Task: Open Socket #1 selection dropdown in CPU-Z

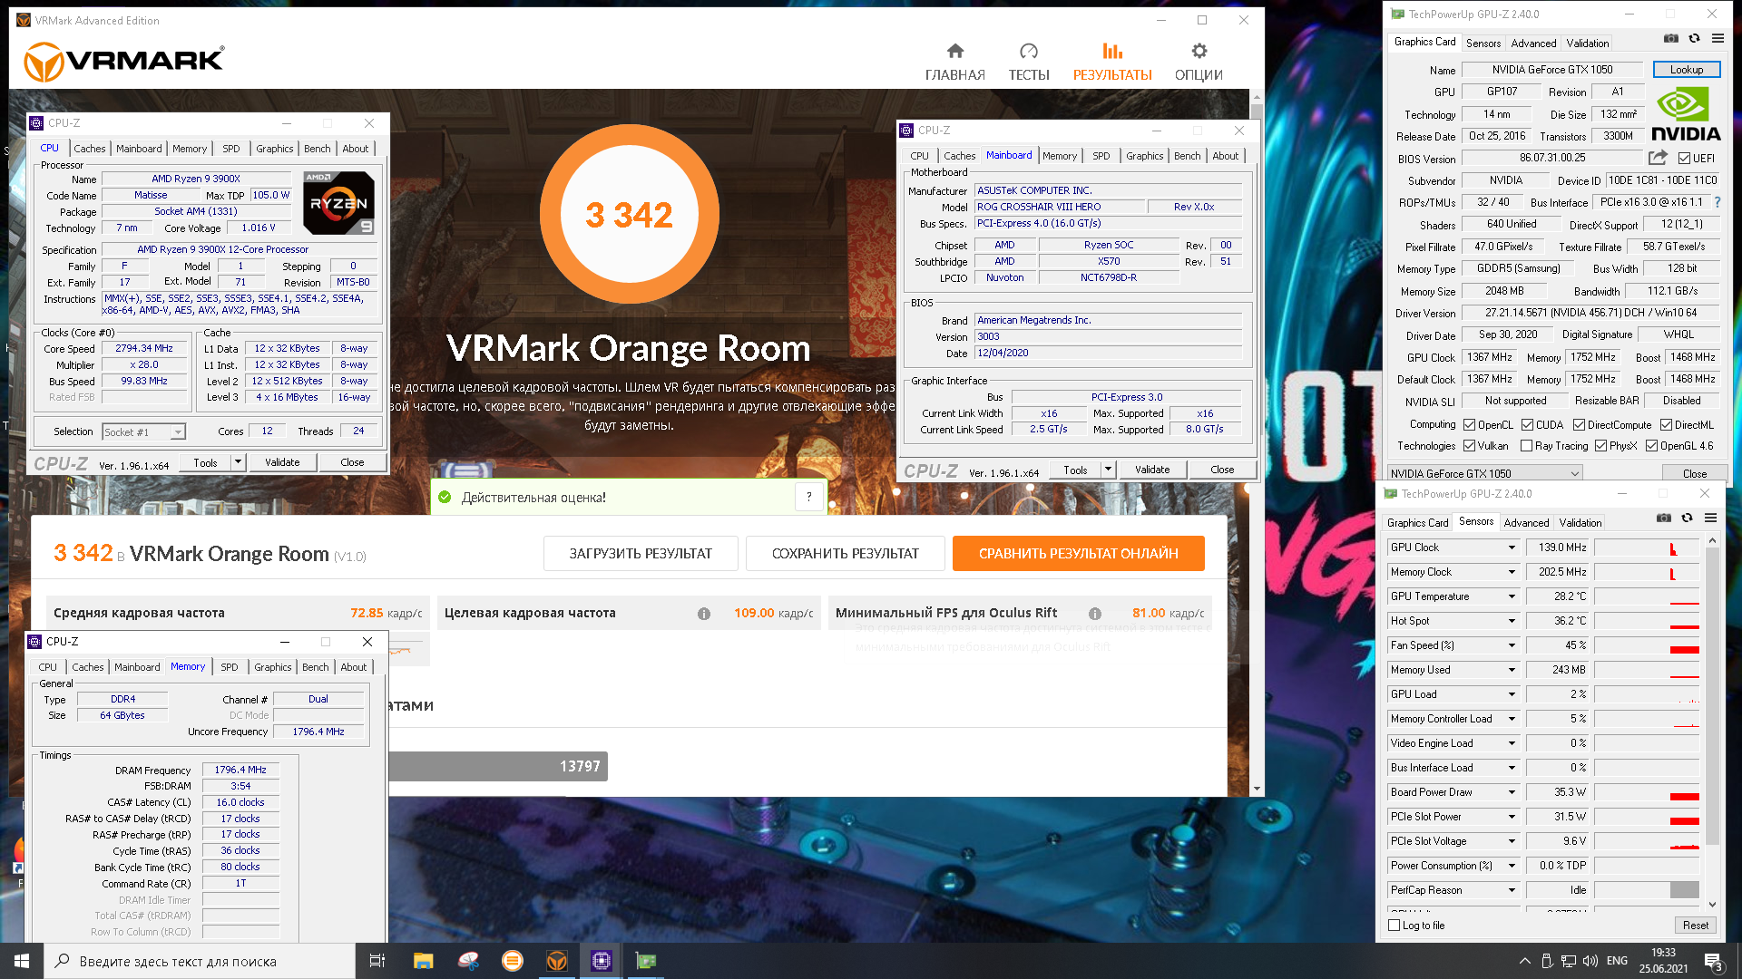Action: click(144, 432)
